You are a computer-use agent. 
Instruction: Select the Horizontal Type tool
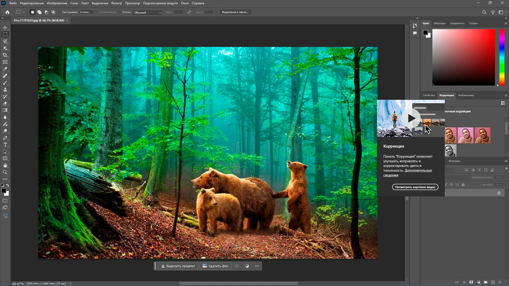pyautogui.click(x=5, y=145)
